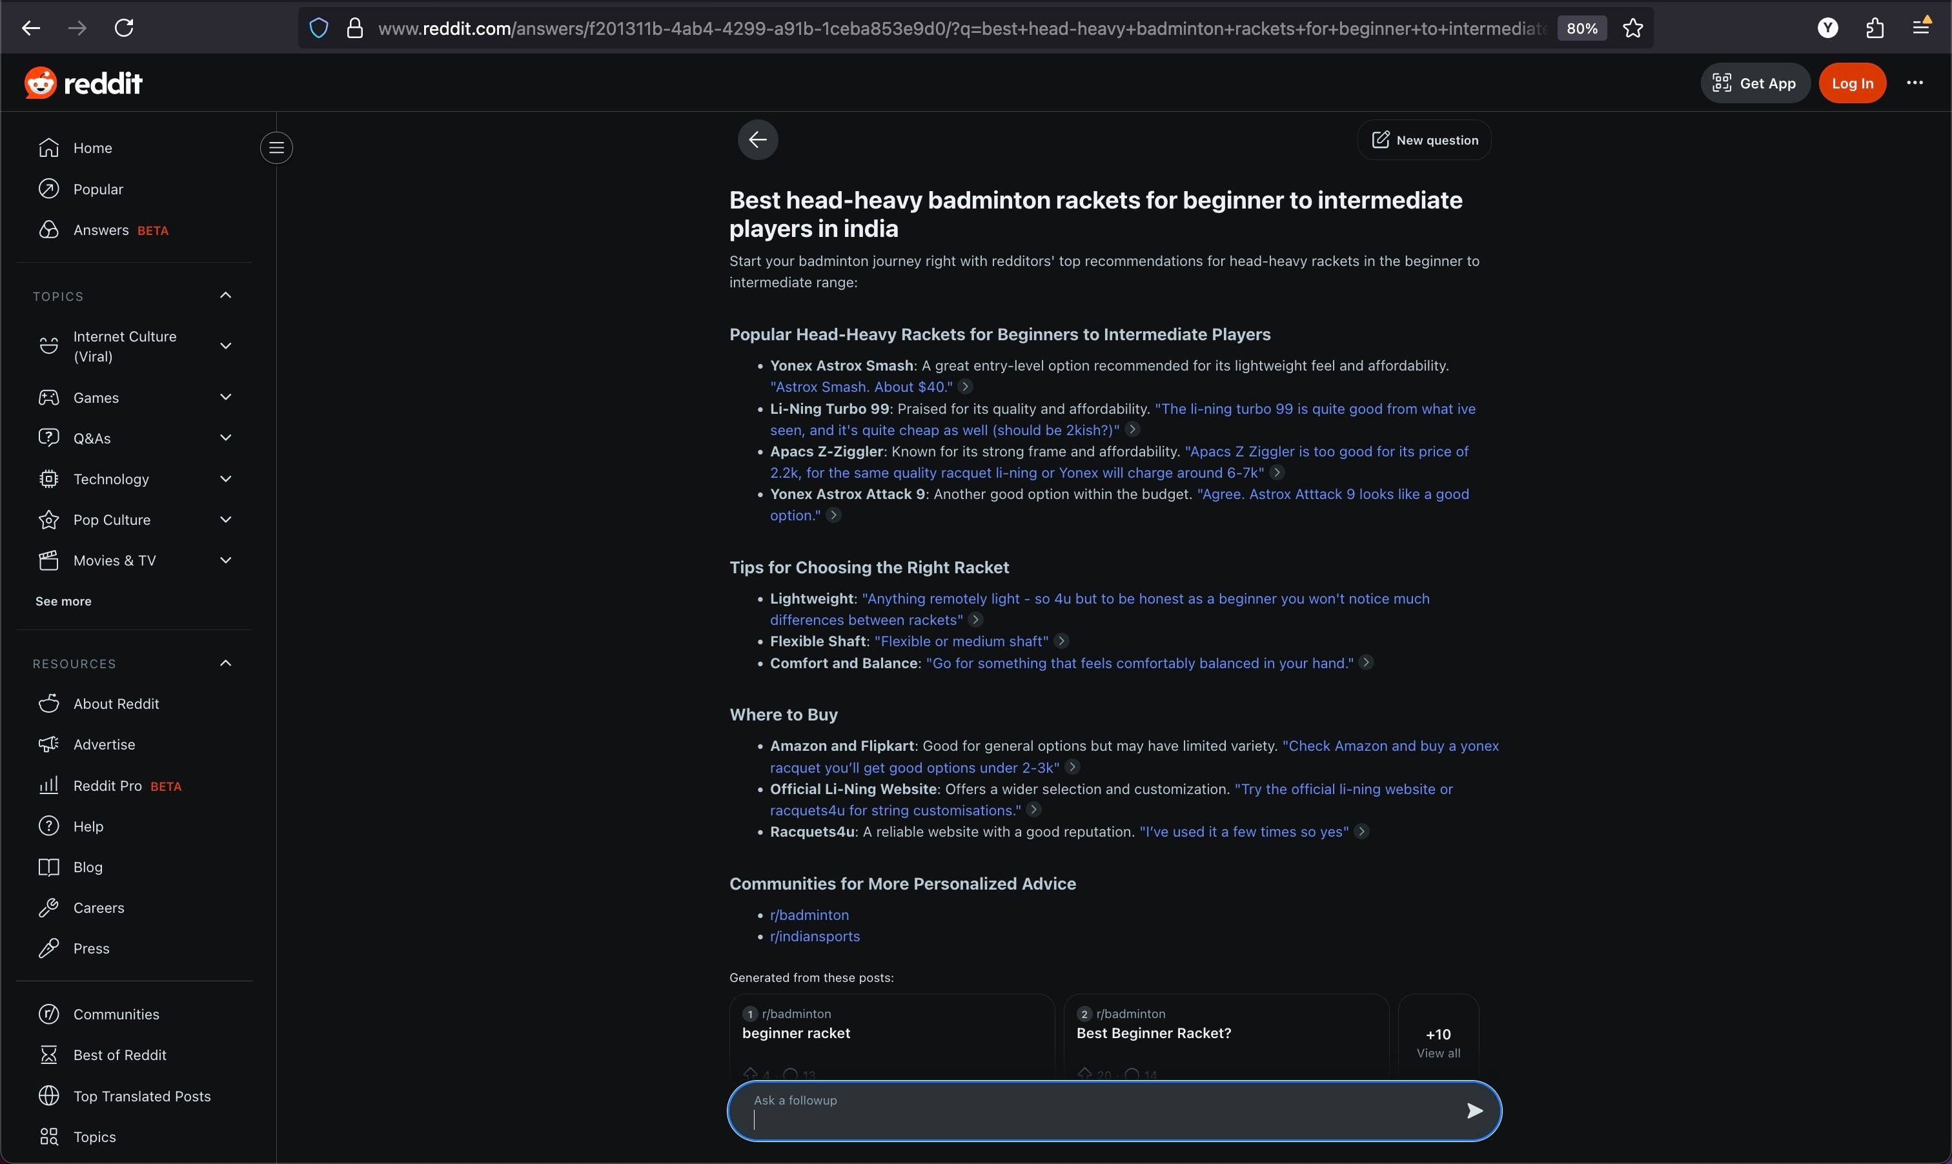Open the "beginner racket" source post card
This screenshot has width=1952, height=1164.
coord(891,1037)
